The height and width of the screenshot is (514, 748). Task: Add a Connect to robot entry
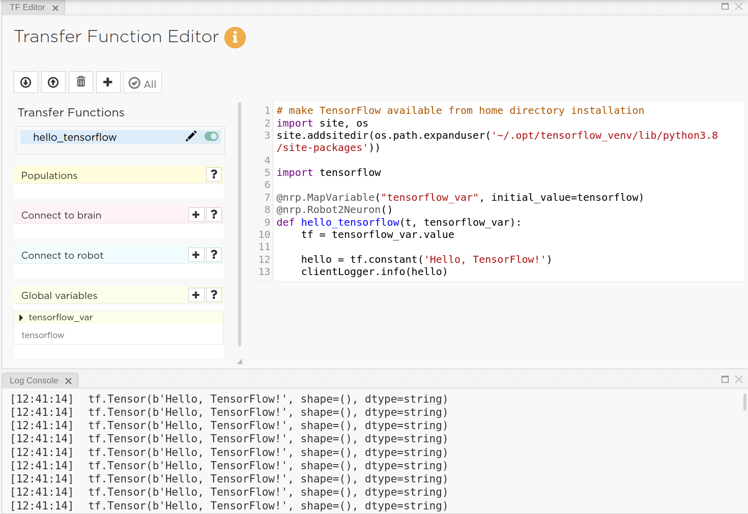coord(196,255)
